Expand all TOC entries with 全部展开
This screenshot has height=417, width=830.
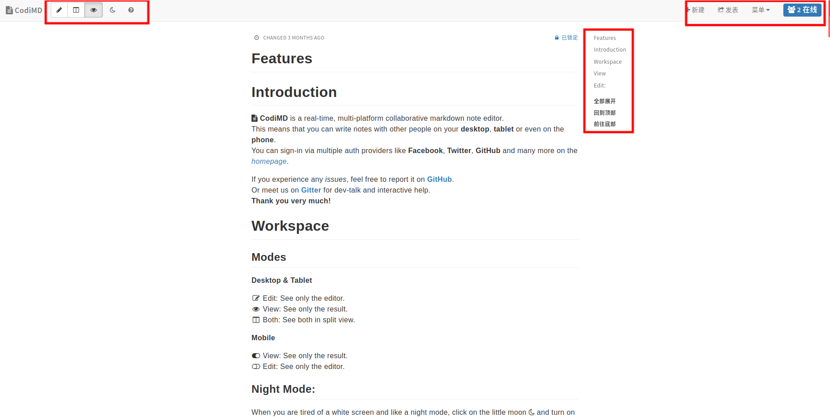point(605,101)
